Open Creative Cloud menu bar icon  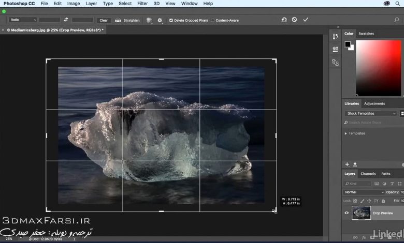click(387, 4)
